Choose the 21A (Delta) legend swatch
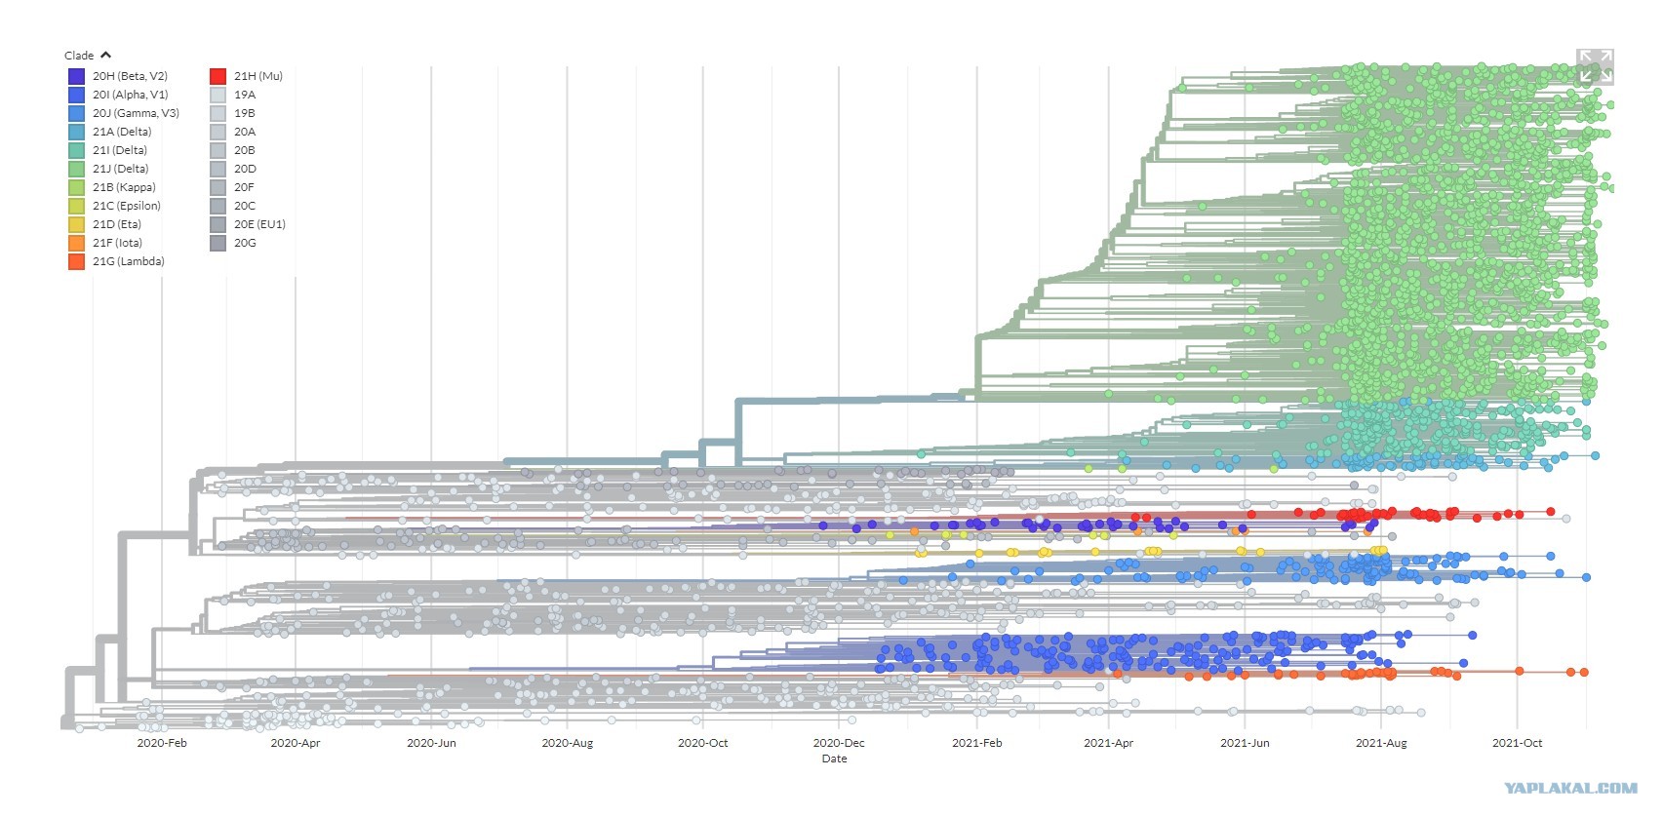This screenshot has width=1663, height=817. 76,132
